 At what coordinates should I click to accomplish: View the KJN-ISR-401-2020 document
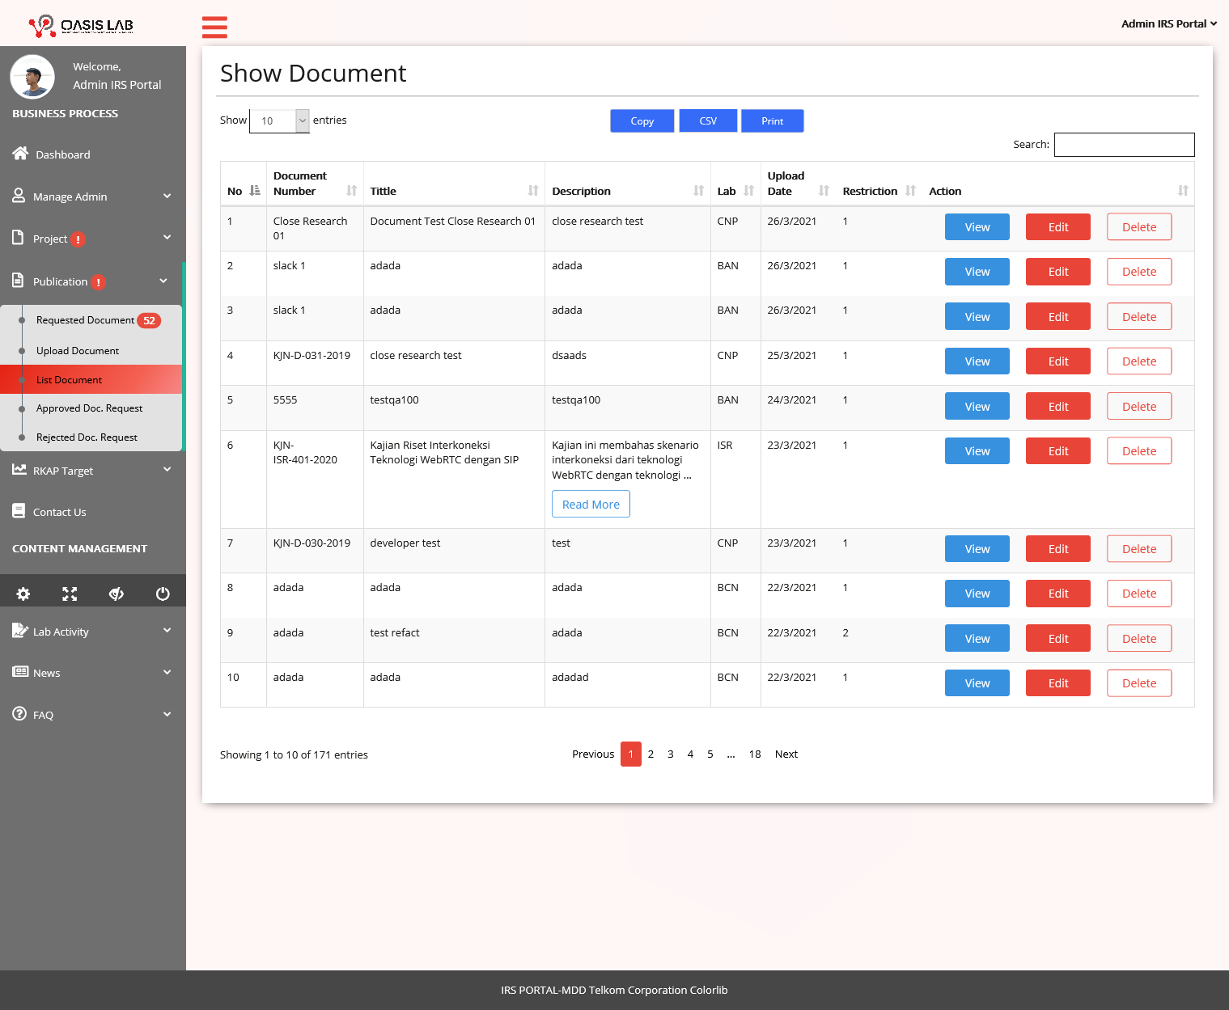[x=977, y=451]
